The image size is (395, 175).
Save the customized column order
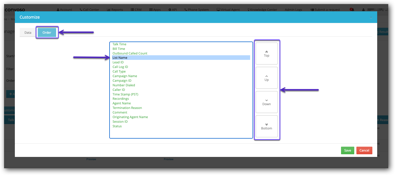(x=348, y=150)
